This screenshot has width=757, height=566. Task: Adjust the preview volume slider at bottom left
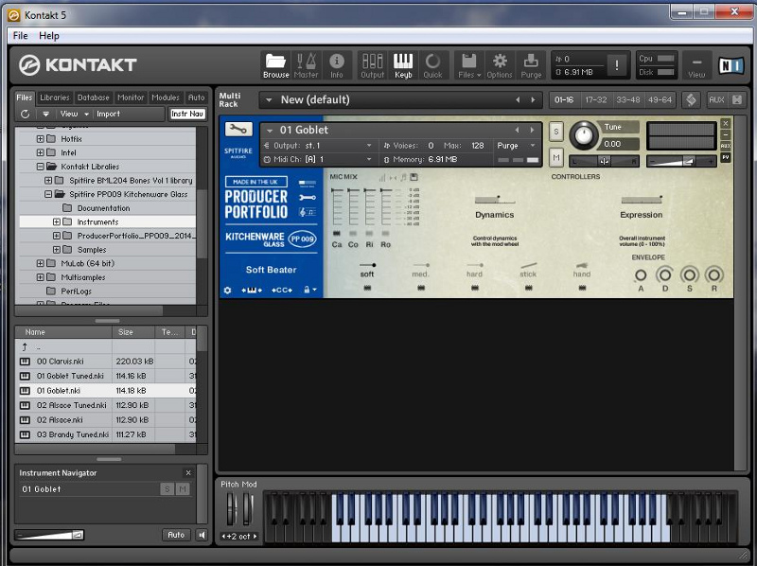[x=49, y=535]
